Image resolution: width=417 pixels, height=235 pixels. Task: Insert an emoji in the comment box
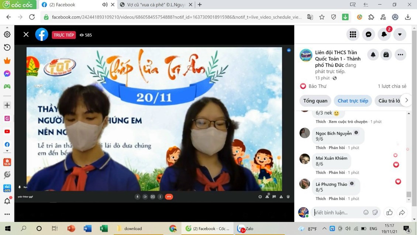366,212
